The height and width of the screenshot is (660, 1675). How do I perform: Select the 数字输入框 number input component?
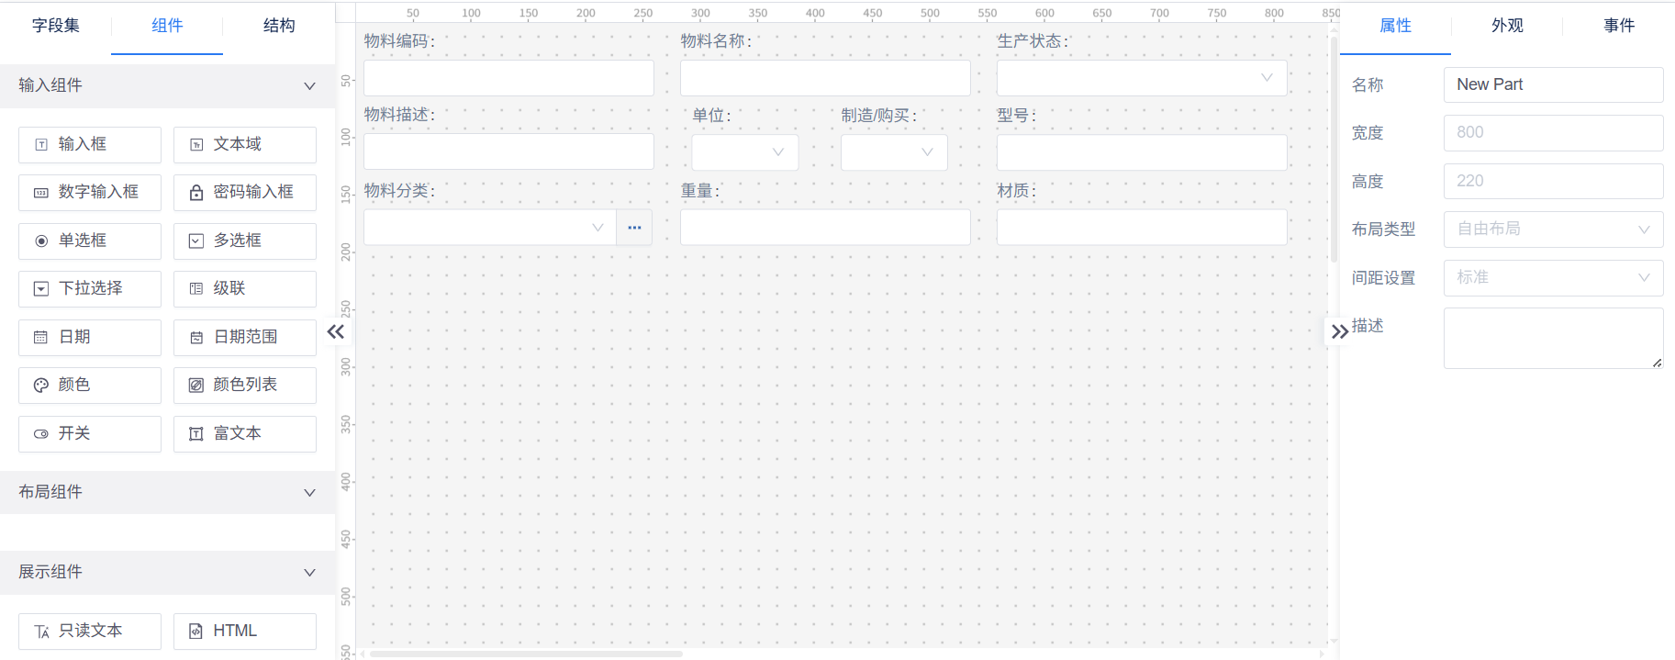pyautogui.click(x=90, y=193)
